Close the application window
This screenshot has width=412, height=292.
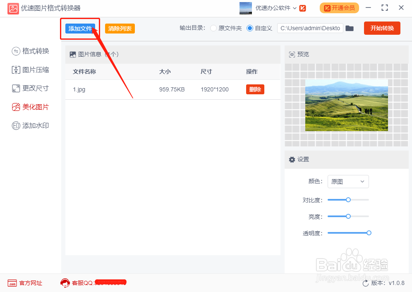401,8
